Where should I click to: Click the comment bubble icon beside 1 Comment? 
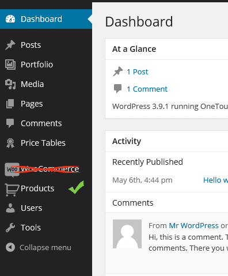(117, 89)
